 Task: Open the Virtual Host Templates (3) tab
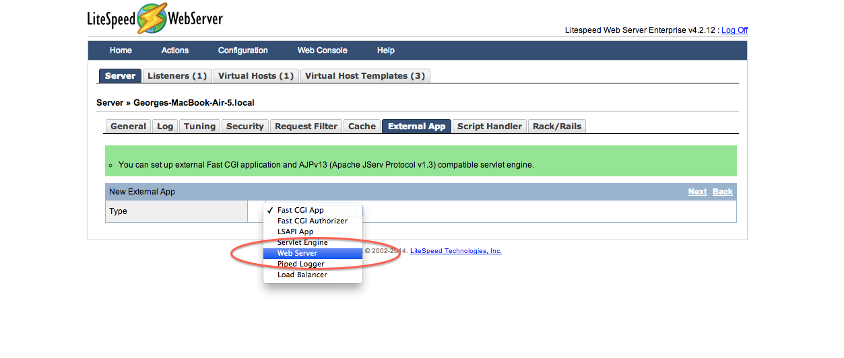coord(365,76)
